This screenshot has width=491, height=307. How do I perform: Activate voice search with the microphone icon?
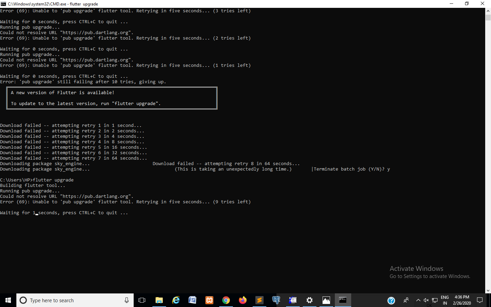click(127, 300)
